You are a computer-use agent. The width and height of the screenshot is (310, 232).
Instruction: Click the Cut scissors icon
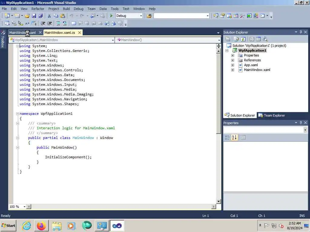tap(49, 16)
